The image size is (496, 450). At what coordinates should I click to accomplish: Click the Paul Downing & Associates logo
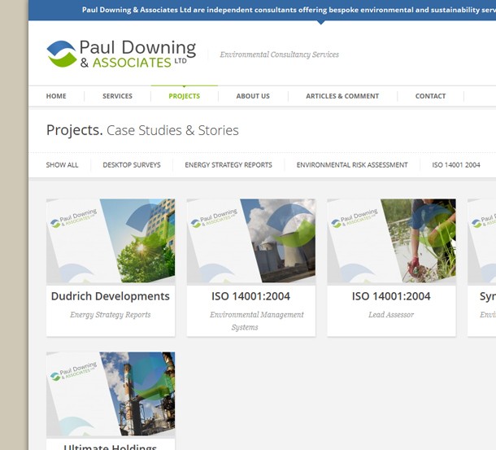121,55
